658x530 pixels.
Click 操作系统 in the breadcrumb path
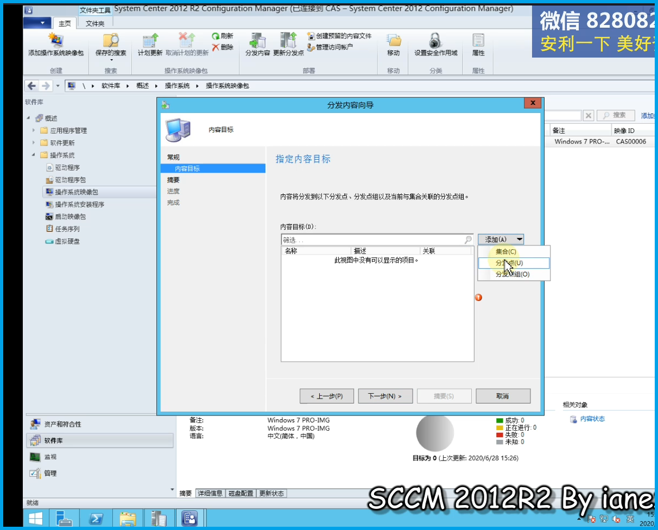click(x=178, y=86)
